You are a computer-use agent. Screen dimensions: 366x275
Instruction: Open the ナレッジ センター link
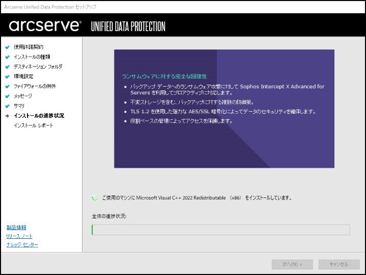(22, 245)
